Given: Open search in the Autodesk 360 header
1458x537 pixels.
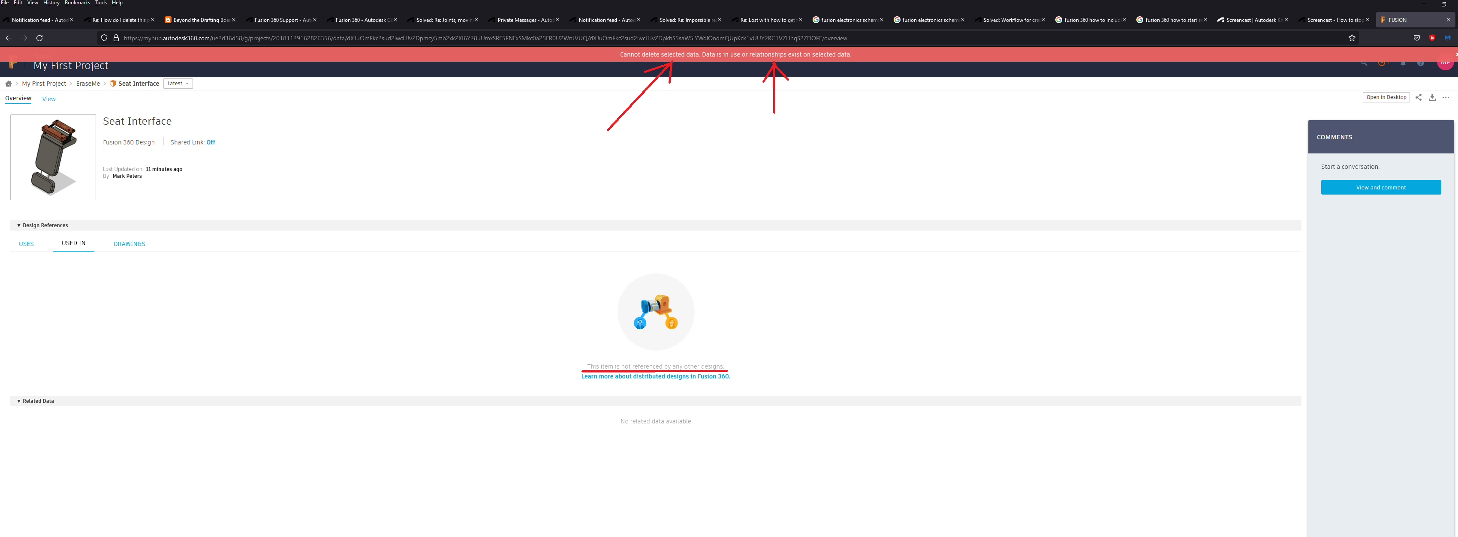Looking at the screenshot, I should click(1364, 63).
